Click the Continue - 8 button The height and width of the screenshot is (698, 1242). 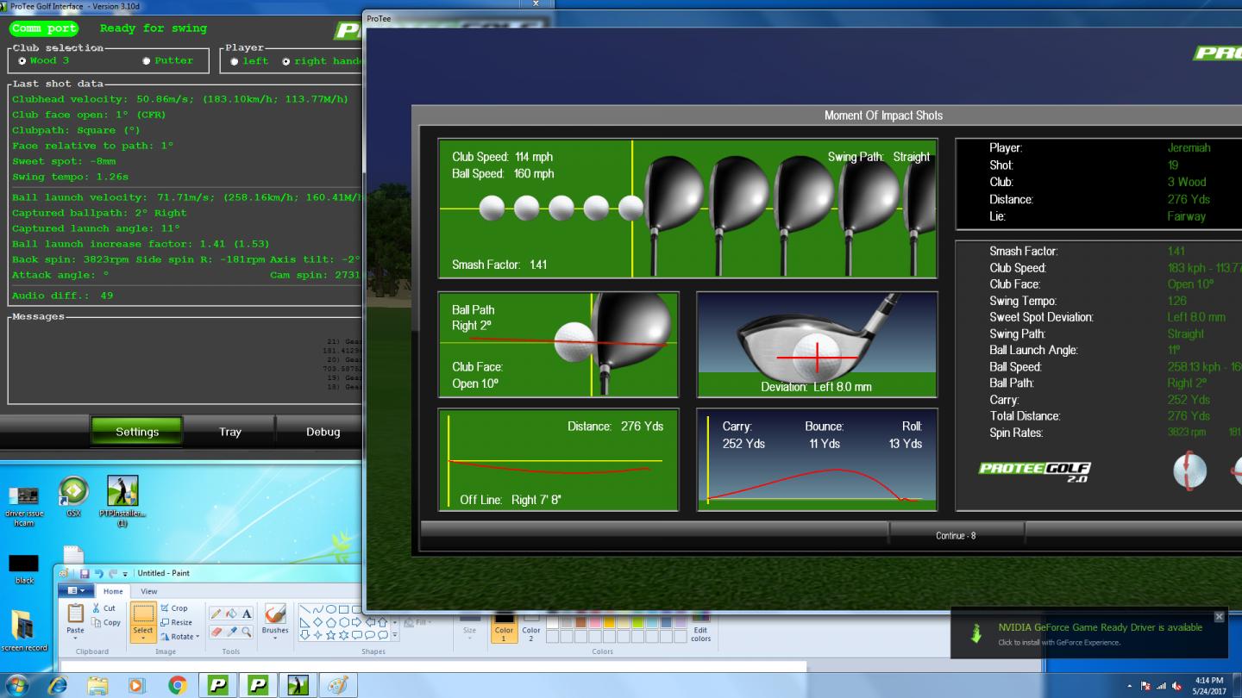coord(956,535)
